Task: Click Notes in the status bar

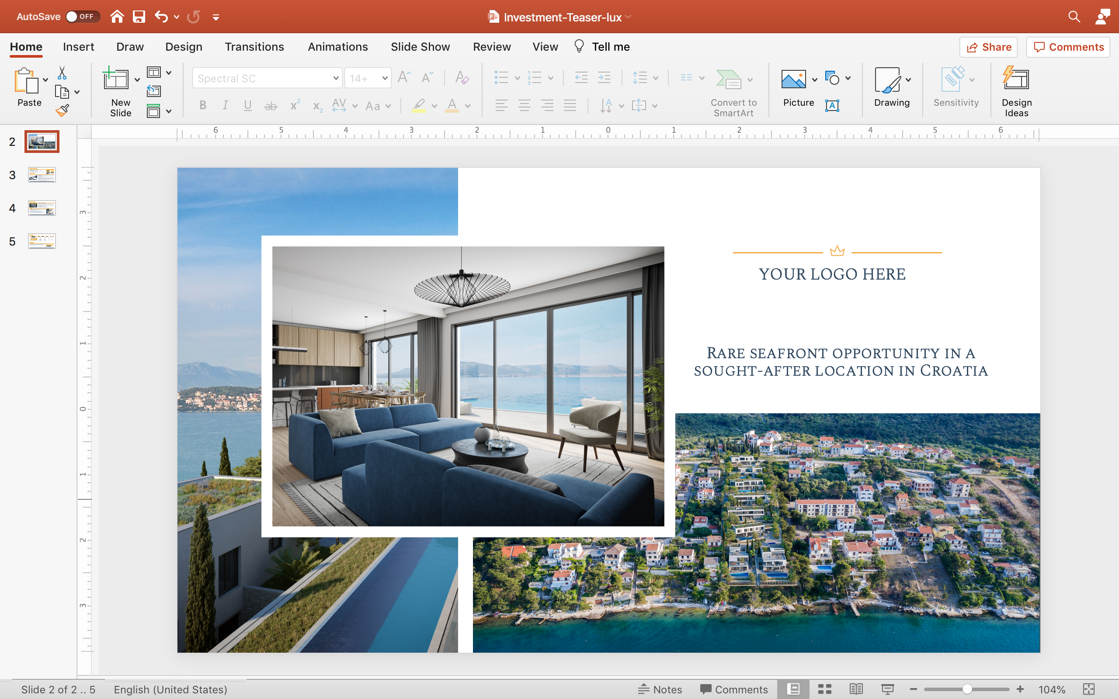Action: 660,689
